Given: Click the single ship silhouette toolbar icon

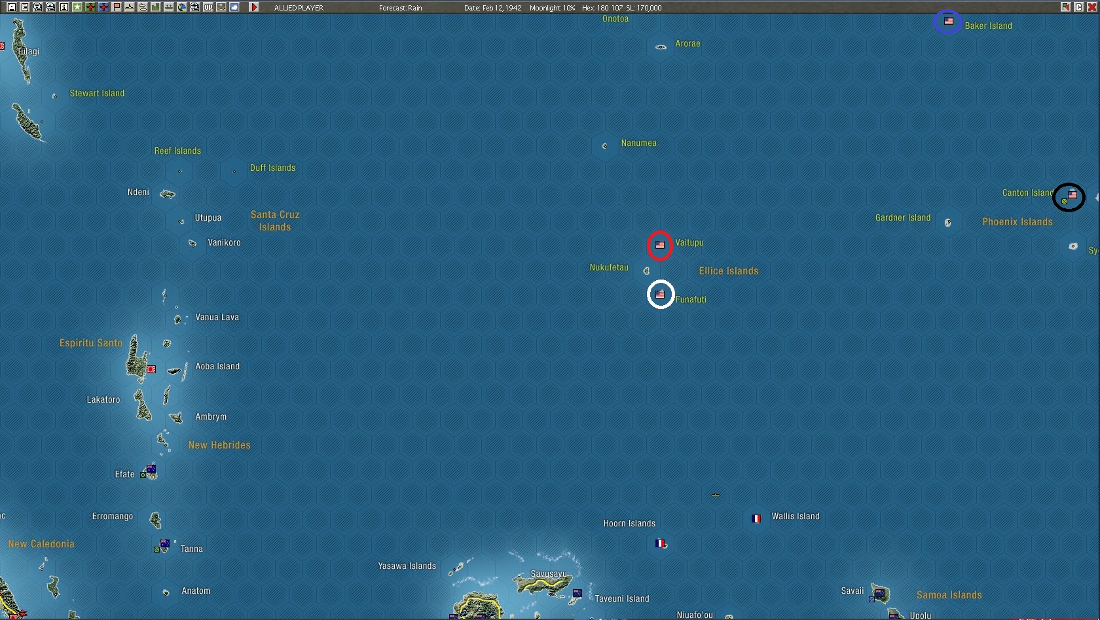Looking at the screenshot, I should 129,7.
